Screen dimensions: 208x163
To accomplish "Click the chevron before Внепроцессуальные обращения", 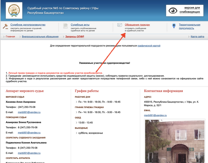I will tap(20, 37).
